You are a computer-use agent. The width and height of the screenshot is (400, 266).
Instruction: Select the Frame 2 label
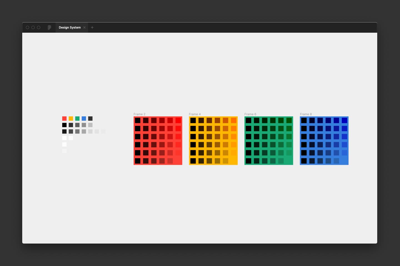139,114
